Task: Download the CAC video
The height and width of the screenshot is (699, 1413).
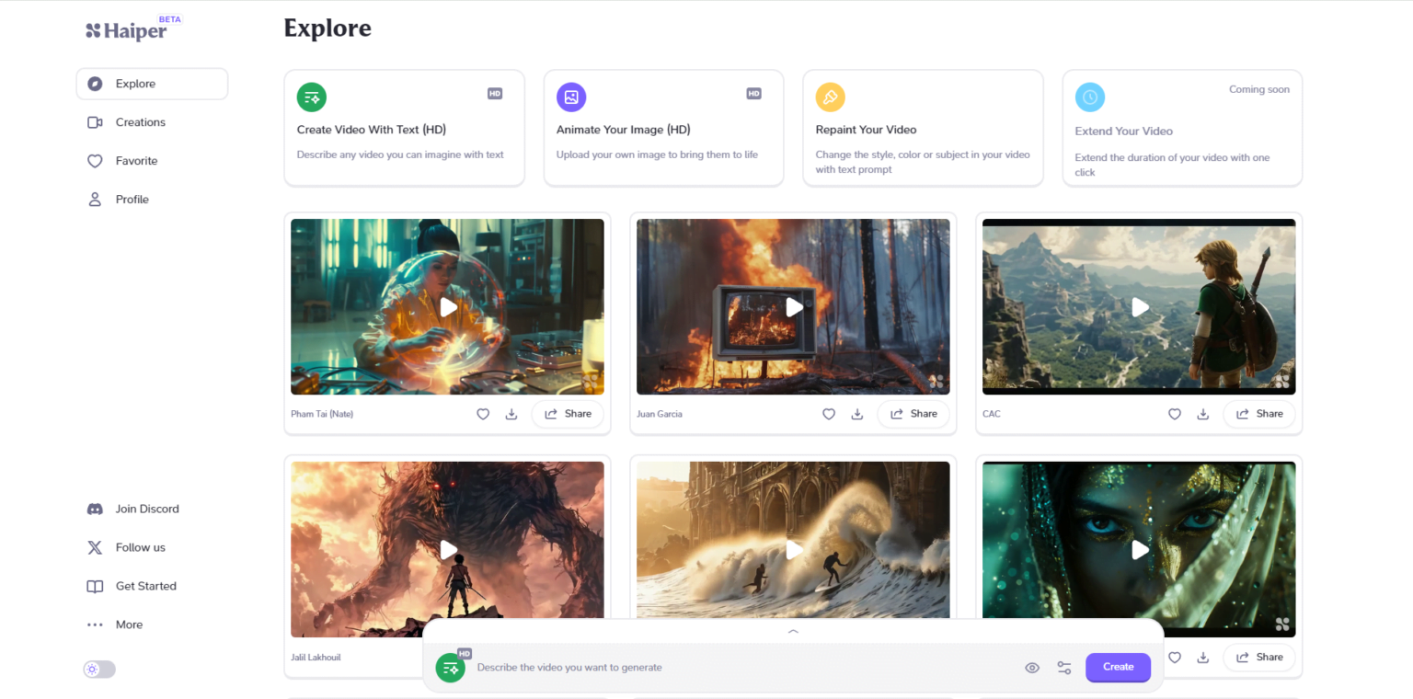Action: [1202, 414]
